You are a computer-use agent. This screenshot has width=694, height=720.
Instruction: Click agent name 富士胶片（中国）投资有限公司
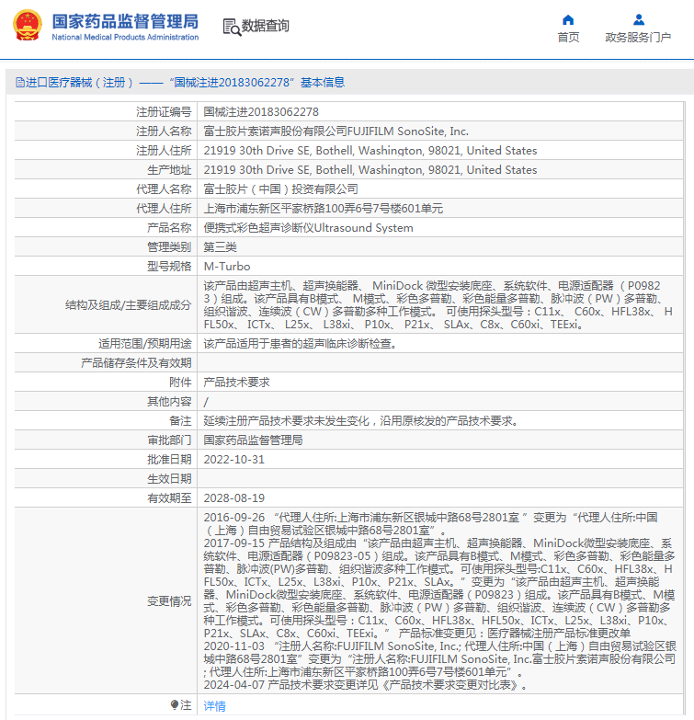point(281,189)
